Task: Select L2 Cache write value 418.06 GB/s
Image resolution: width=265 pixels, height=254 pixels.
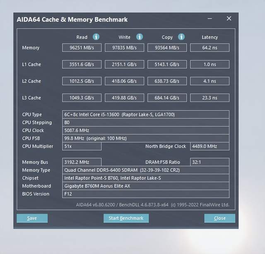Action: tap(124, 81)
